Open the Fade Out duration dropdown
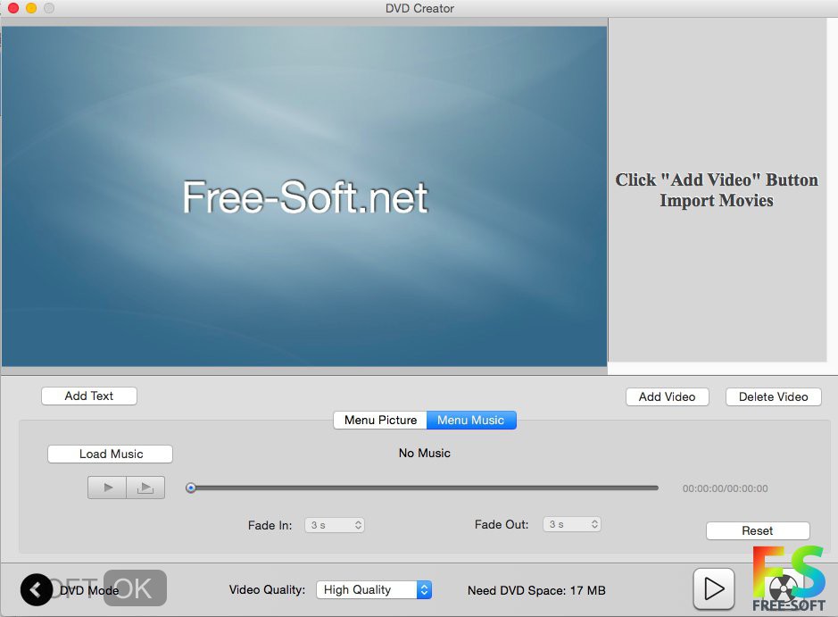Screen dimensions: 838x617 point(572,524)
